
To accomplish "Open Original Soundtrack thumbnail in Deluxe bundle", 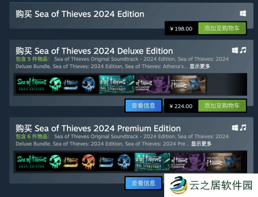I will click(117, 85).
